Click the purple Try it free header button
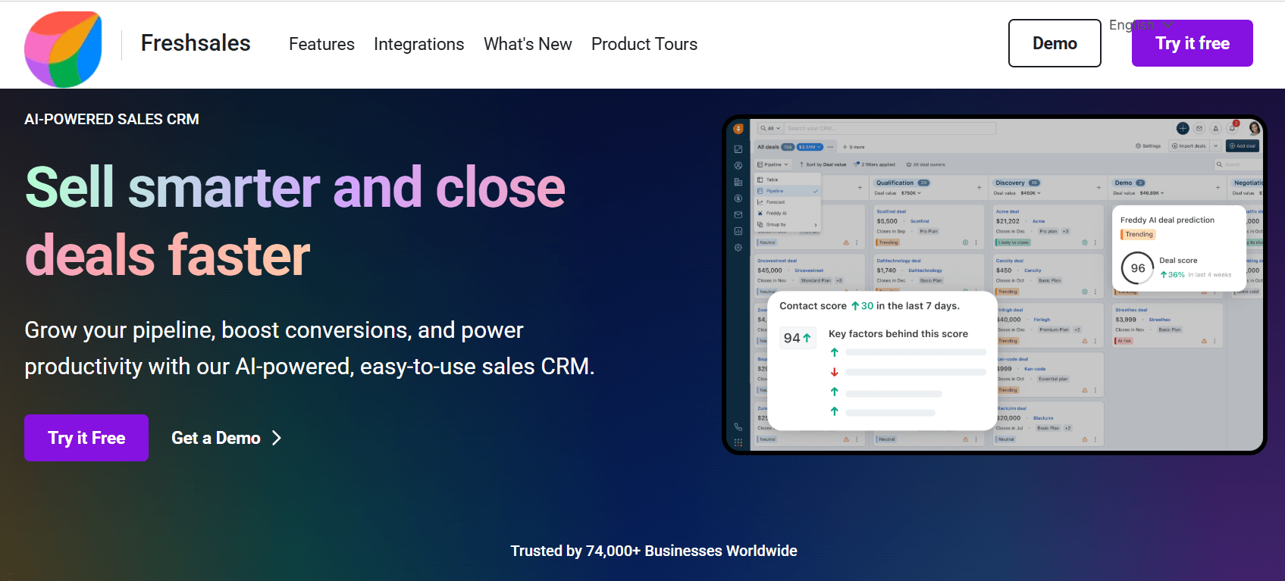 click(x=1193, y=43)
